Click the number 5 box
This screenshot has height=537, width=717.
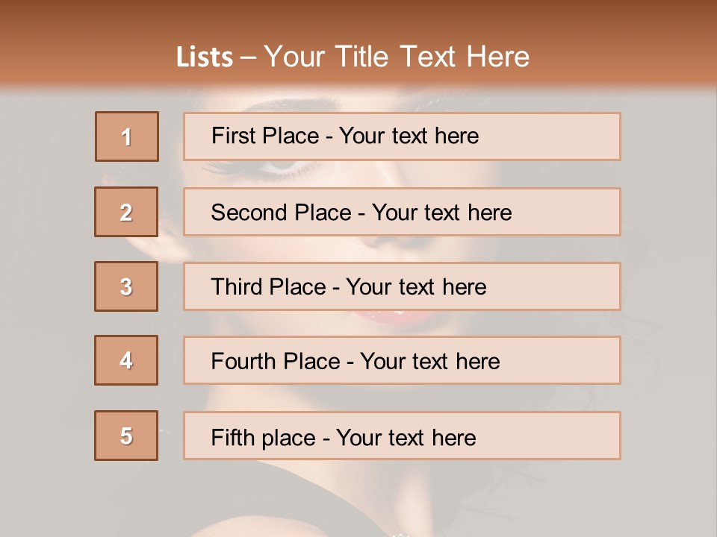pos(126,436)
